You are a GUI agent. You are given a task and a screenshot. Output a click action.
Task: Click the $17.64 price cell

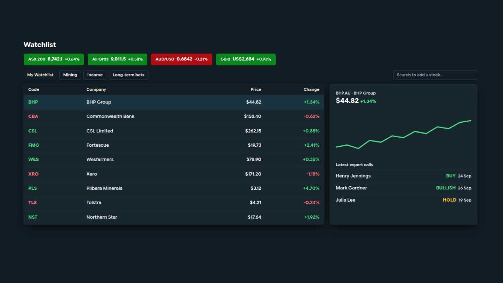pos(254,217)
